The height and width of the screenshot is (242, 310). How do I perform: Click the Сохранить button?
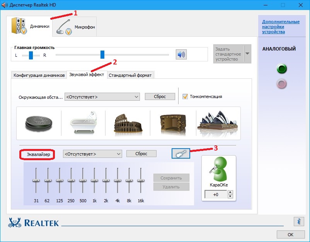(171, 178)
